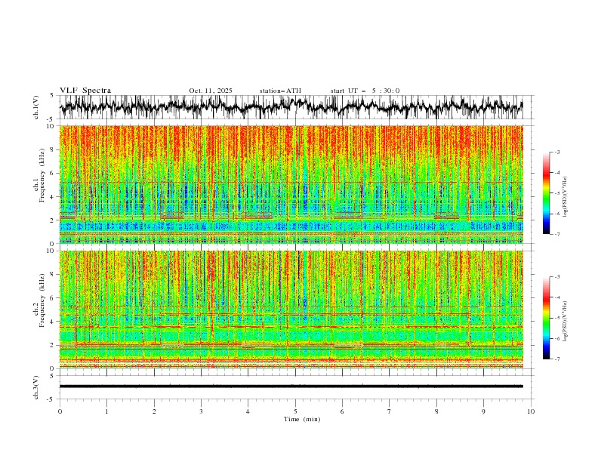Click the "6" tick on the time axis

pos(342,411)
